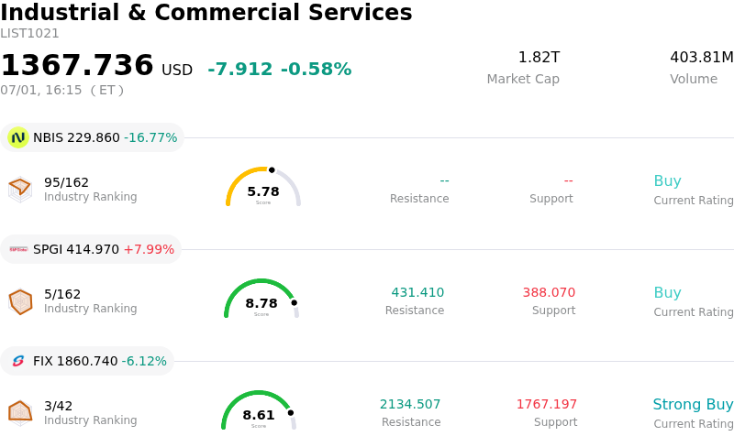This screenshot has height=447, width=734.
Task: Select the FIX Strong Buy rating
Action: point(693,404)
